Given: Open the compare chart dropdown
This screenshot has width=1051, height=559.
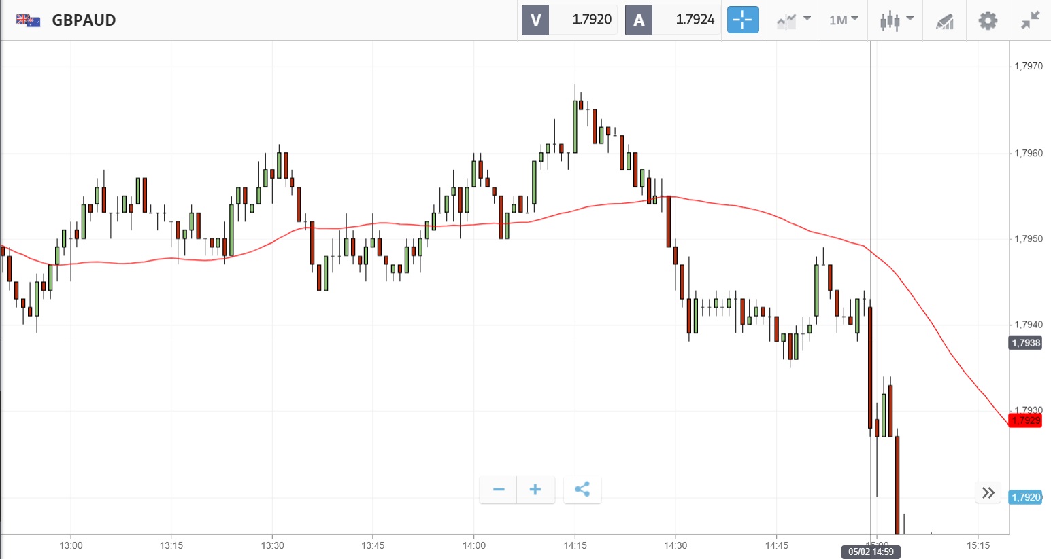Looking at the screenshot, I should [793, 20].
